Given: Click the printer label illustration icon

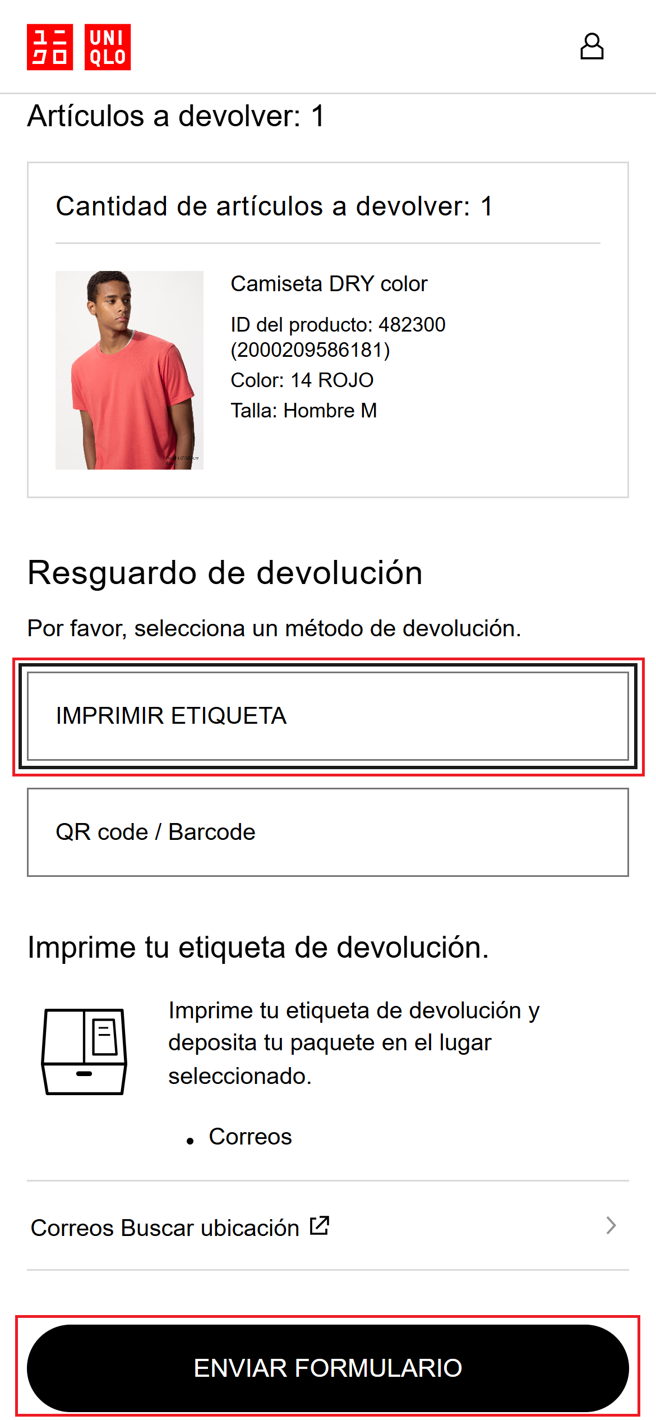Looking at the screenshot, I should (x=84, y=1051).
